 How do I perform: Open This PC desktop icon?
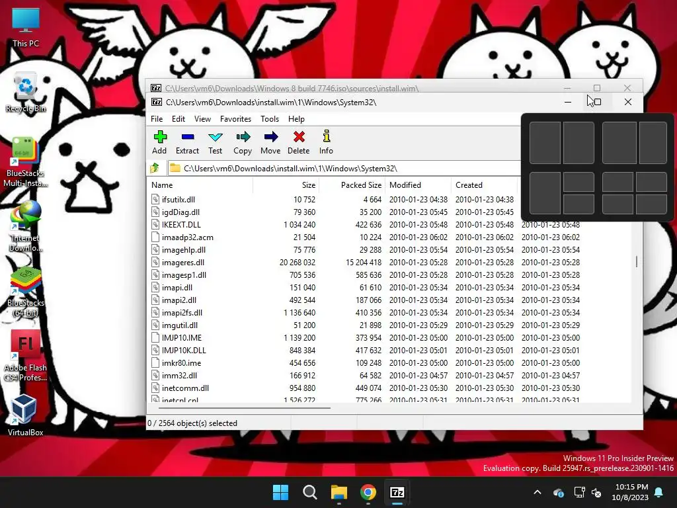coord(26,26)
